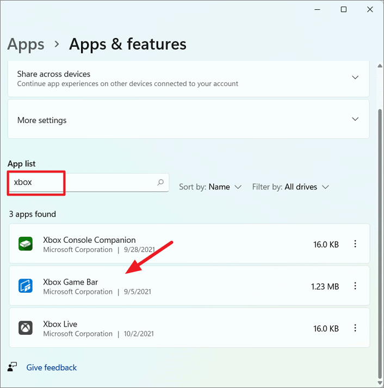The height and width of the screenshot is (388, 384).
Task: Click the Xbox Console Companion app icon
Action: click(26, 244)
